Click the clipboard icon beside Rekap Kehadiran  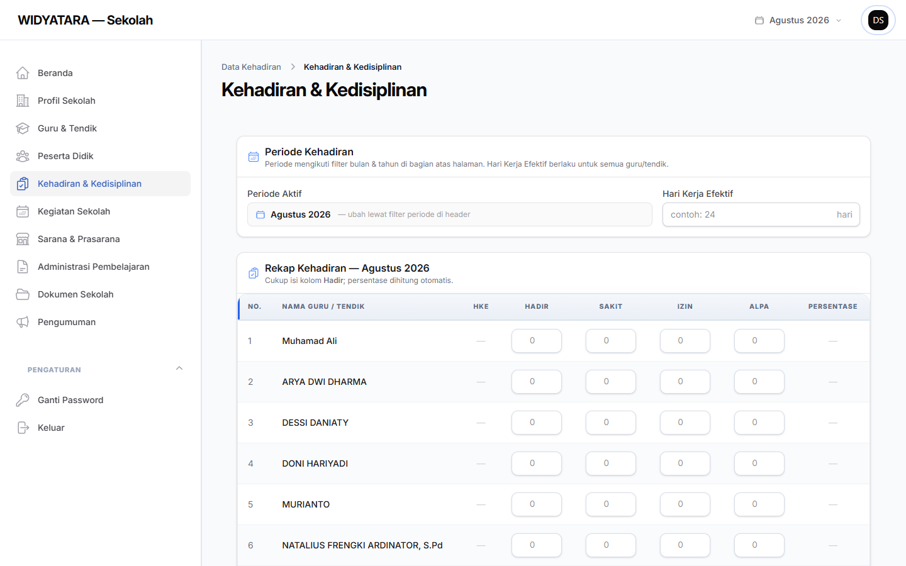254,273
